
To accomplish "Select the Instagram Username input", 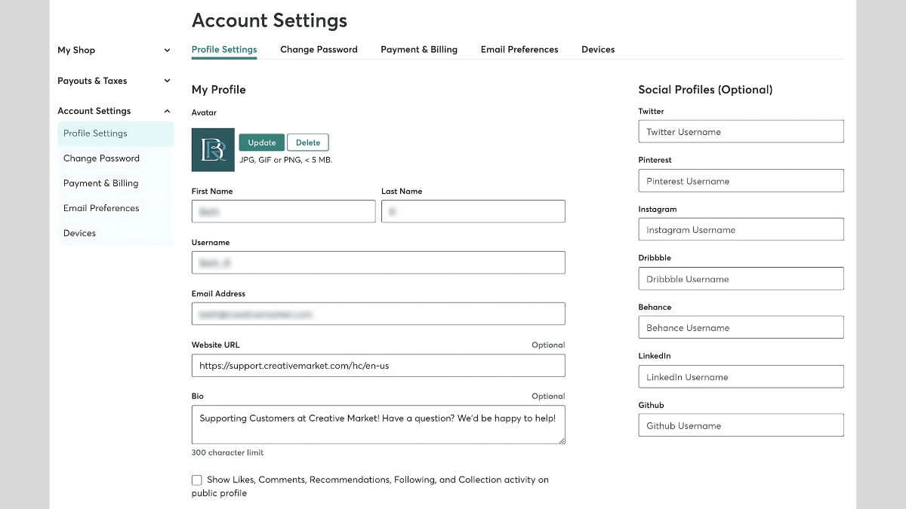I will click(x=741, y=230).
